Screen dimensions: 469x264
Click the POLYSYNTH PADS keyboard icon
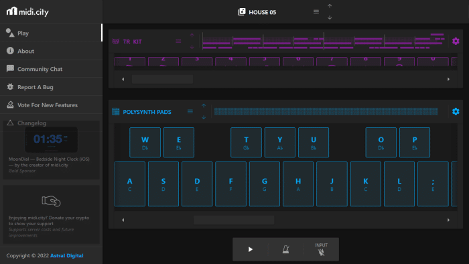[x=116, y=111]
